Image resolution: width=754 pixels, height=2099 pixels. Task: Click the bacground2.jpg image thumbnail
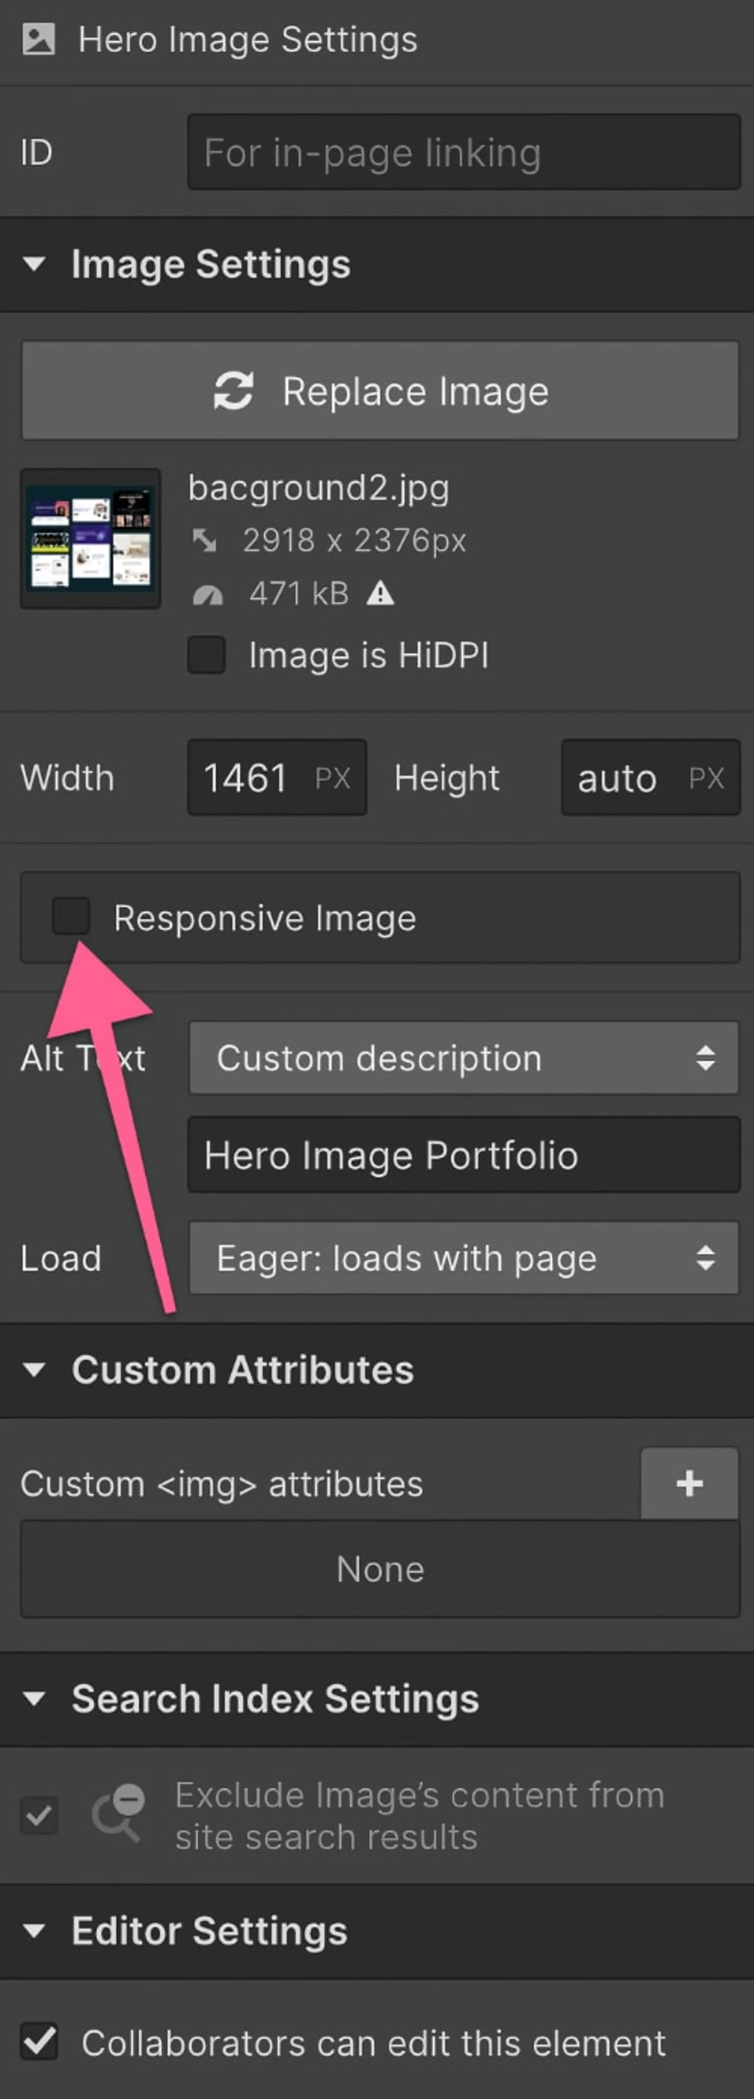[90, 538]
